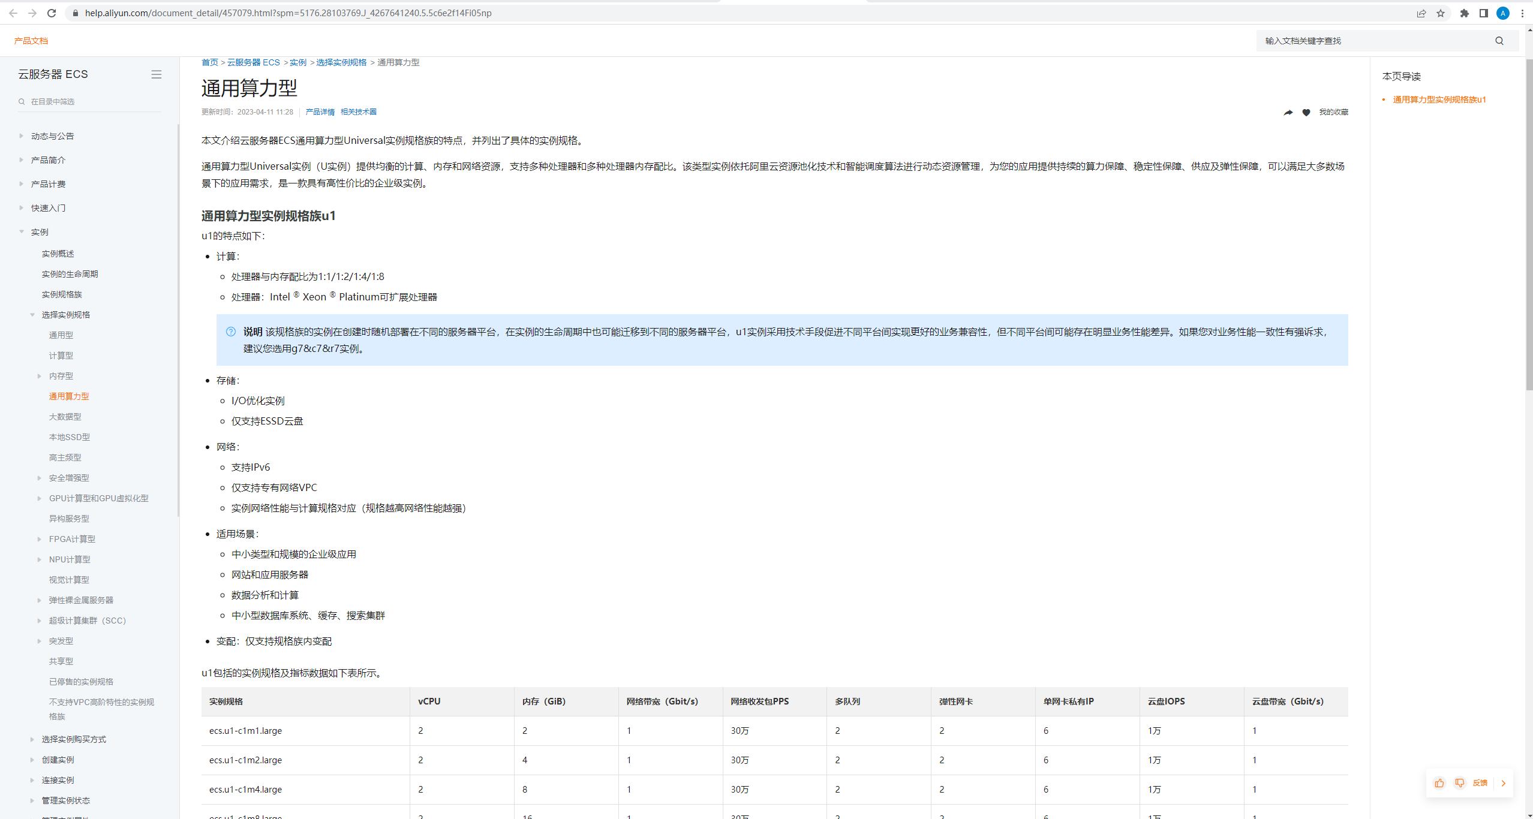Click the search magnifier icon

(x=1499, y=41)
